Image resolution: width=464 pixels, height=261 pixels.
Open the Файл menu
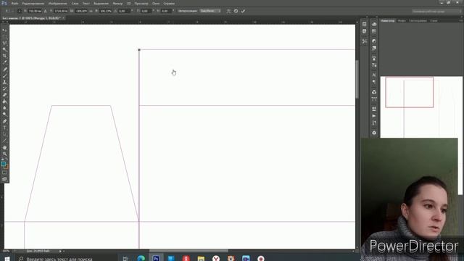click(x=14, y=4)
